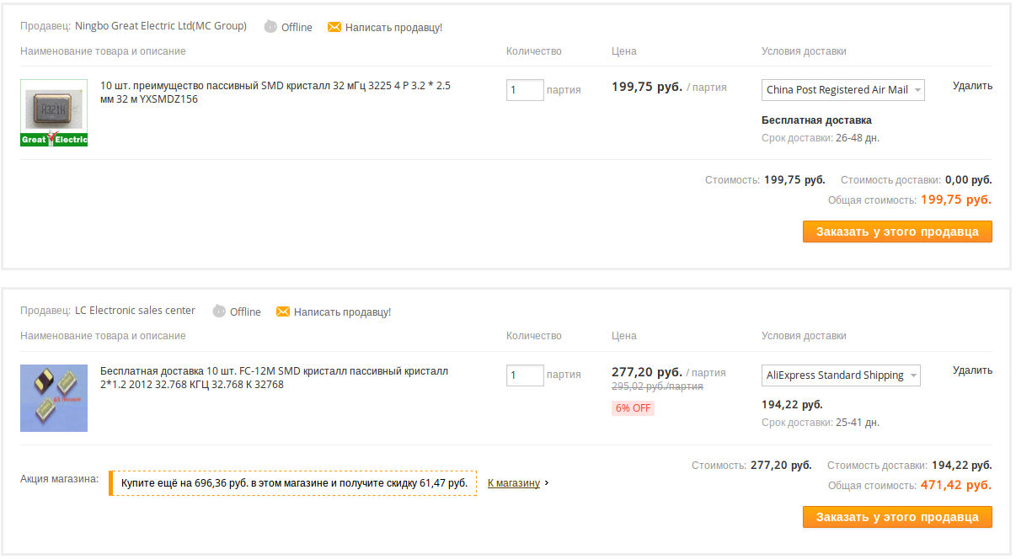Expand the AliExpress Standard Shipping dropdown
Screen dimensions: 1016x559
(841, 375)
